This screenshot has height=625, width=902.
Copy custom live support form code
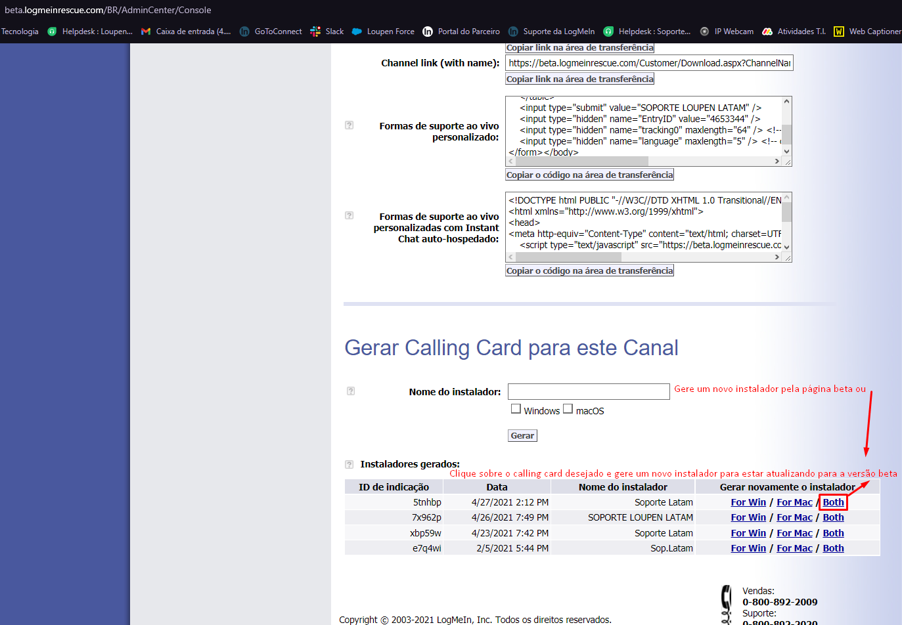point(589,175)
